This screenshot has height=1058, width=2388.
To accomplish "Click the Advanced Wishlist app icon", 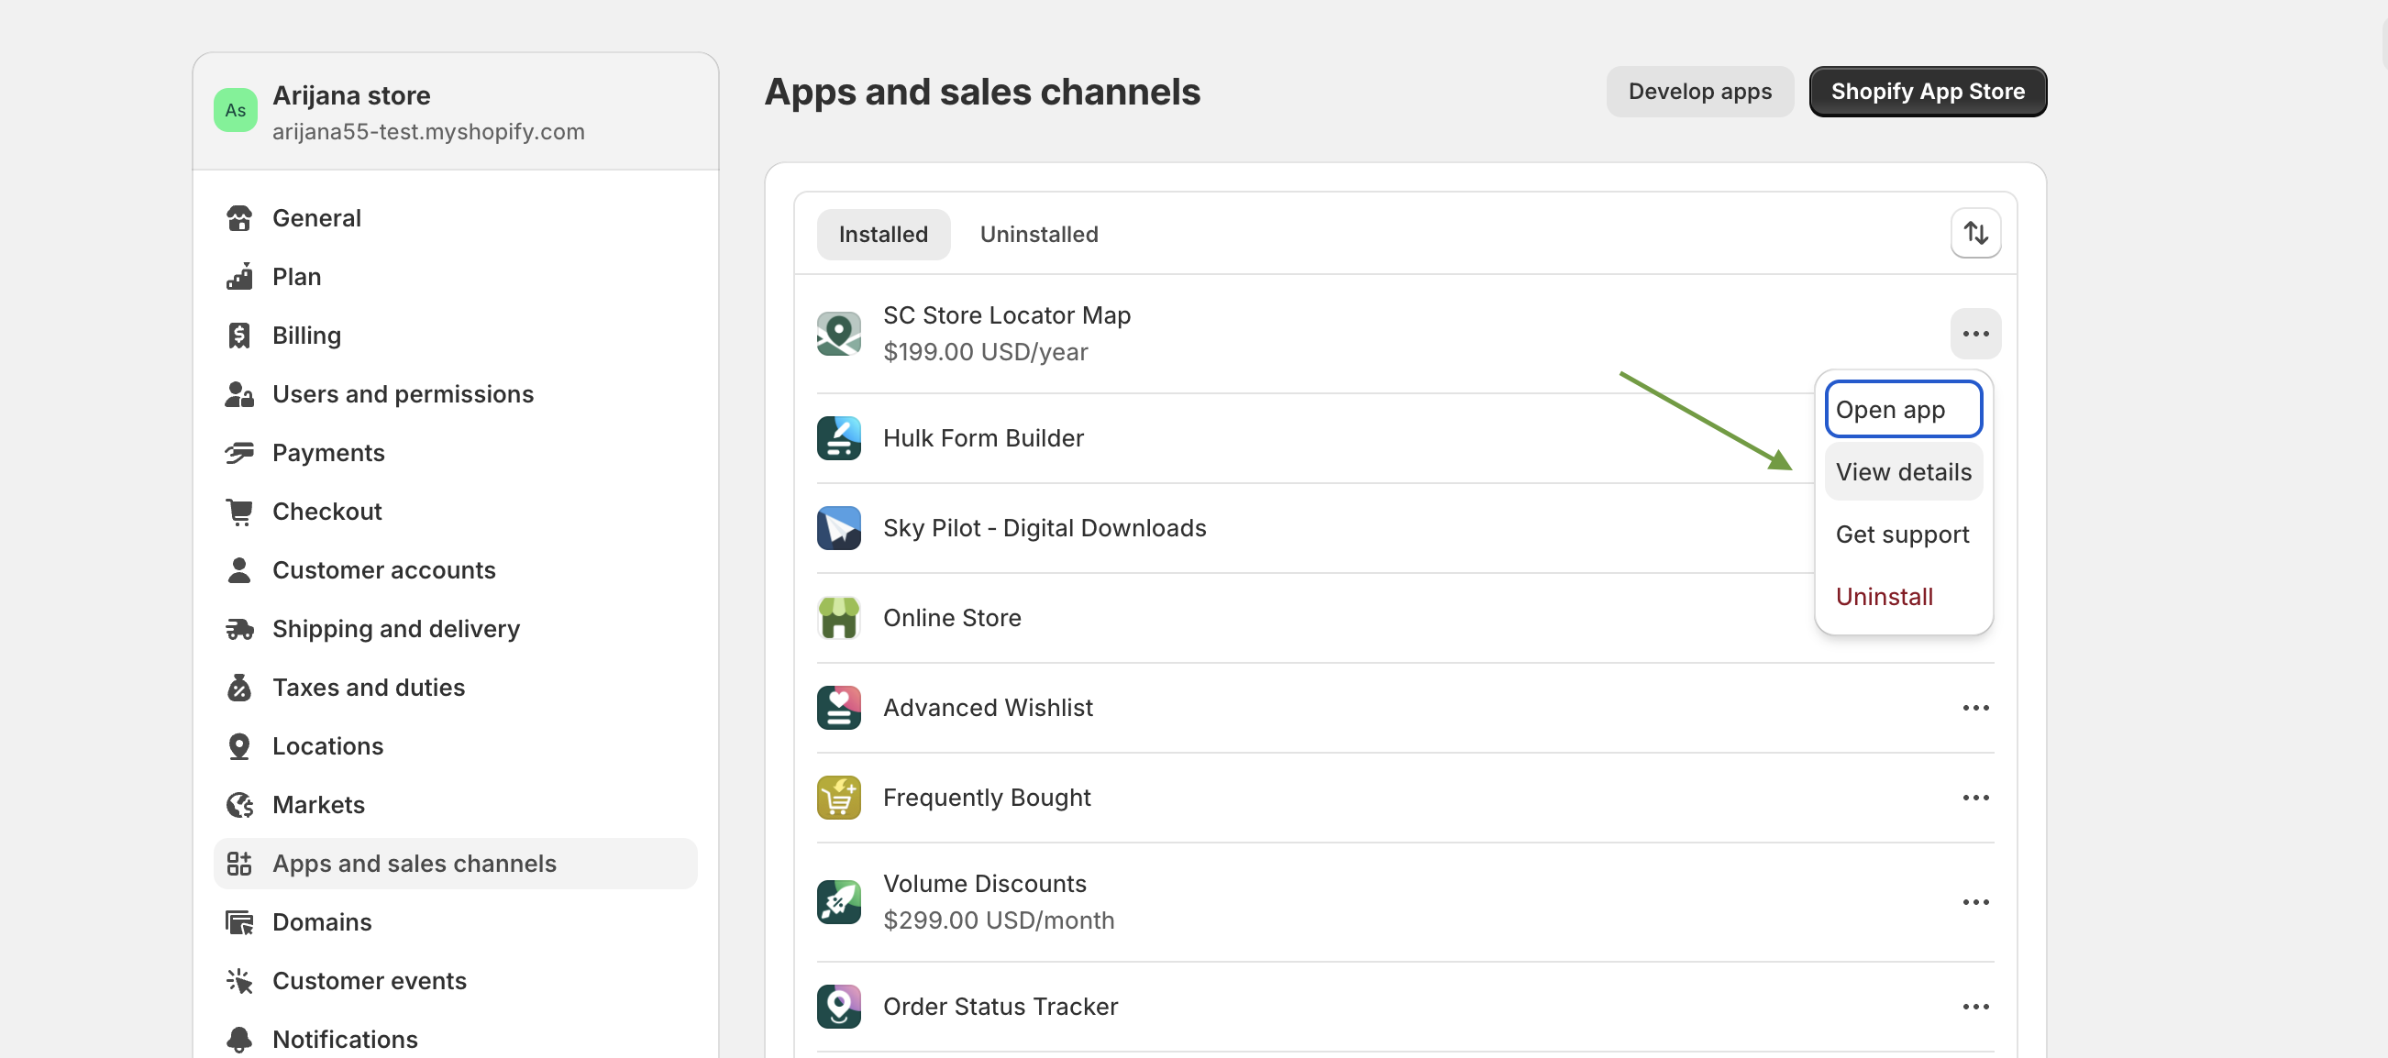I will click(x=838, y=708).
